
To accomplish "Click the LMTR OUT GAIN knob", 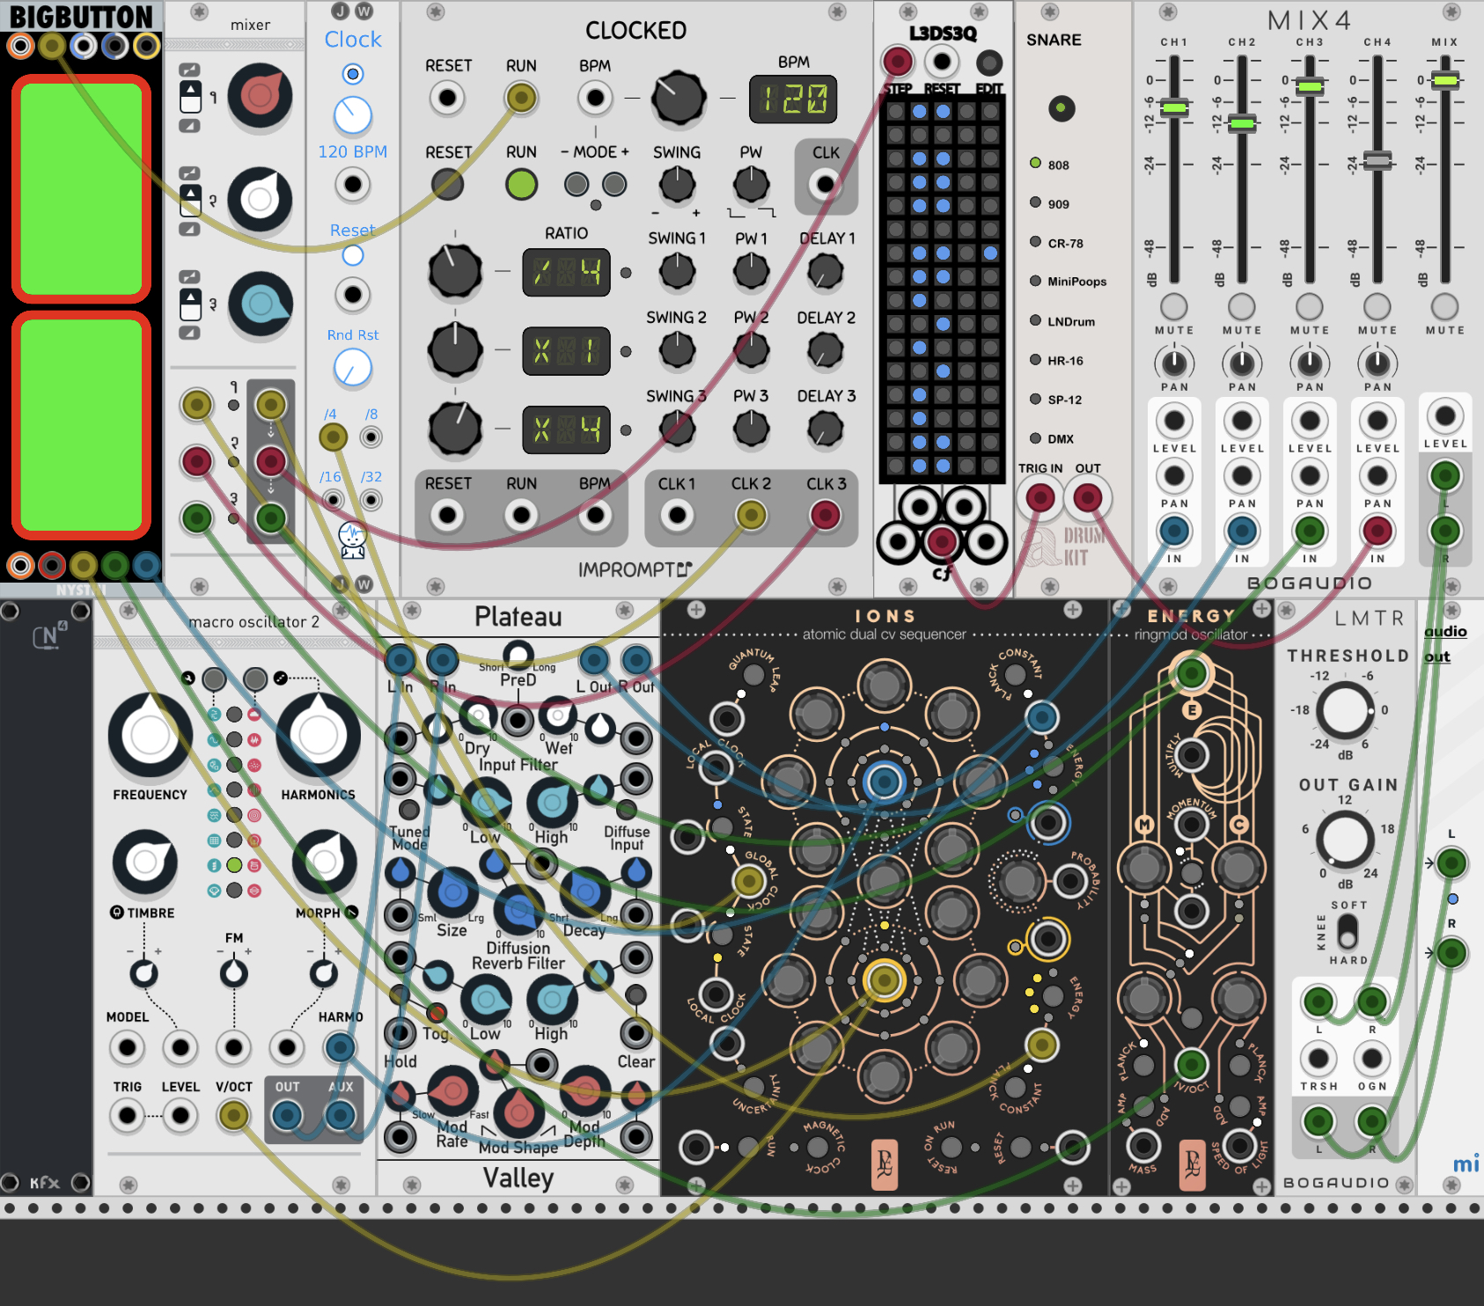I will click(x=1345, y=839).
